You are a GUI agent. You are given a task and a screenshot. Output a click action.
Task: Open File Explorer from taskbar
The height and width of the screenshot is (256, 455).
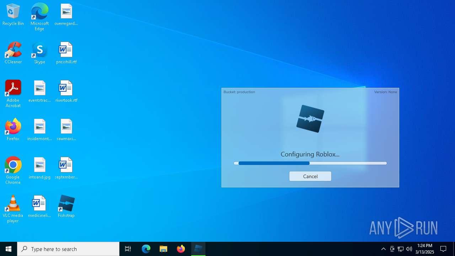pos(164,249)
